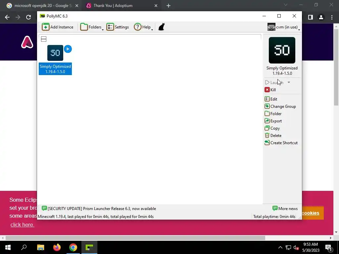Click PollyMC icon in the taskbar

89,247
